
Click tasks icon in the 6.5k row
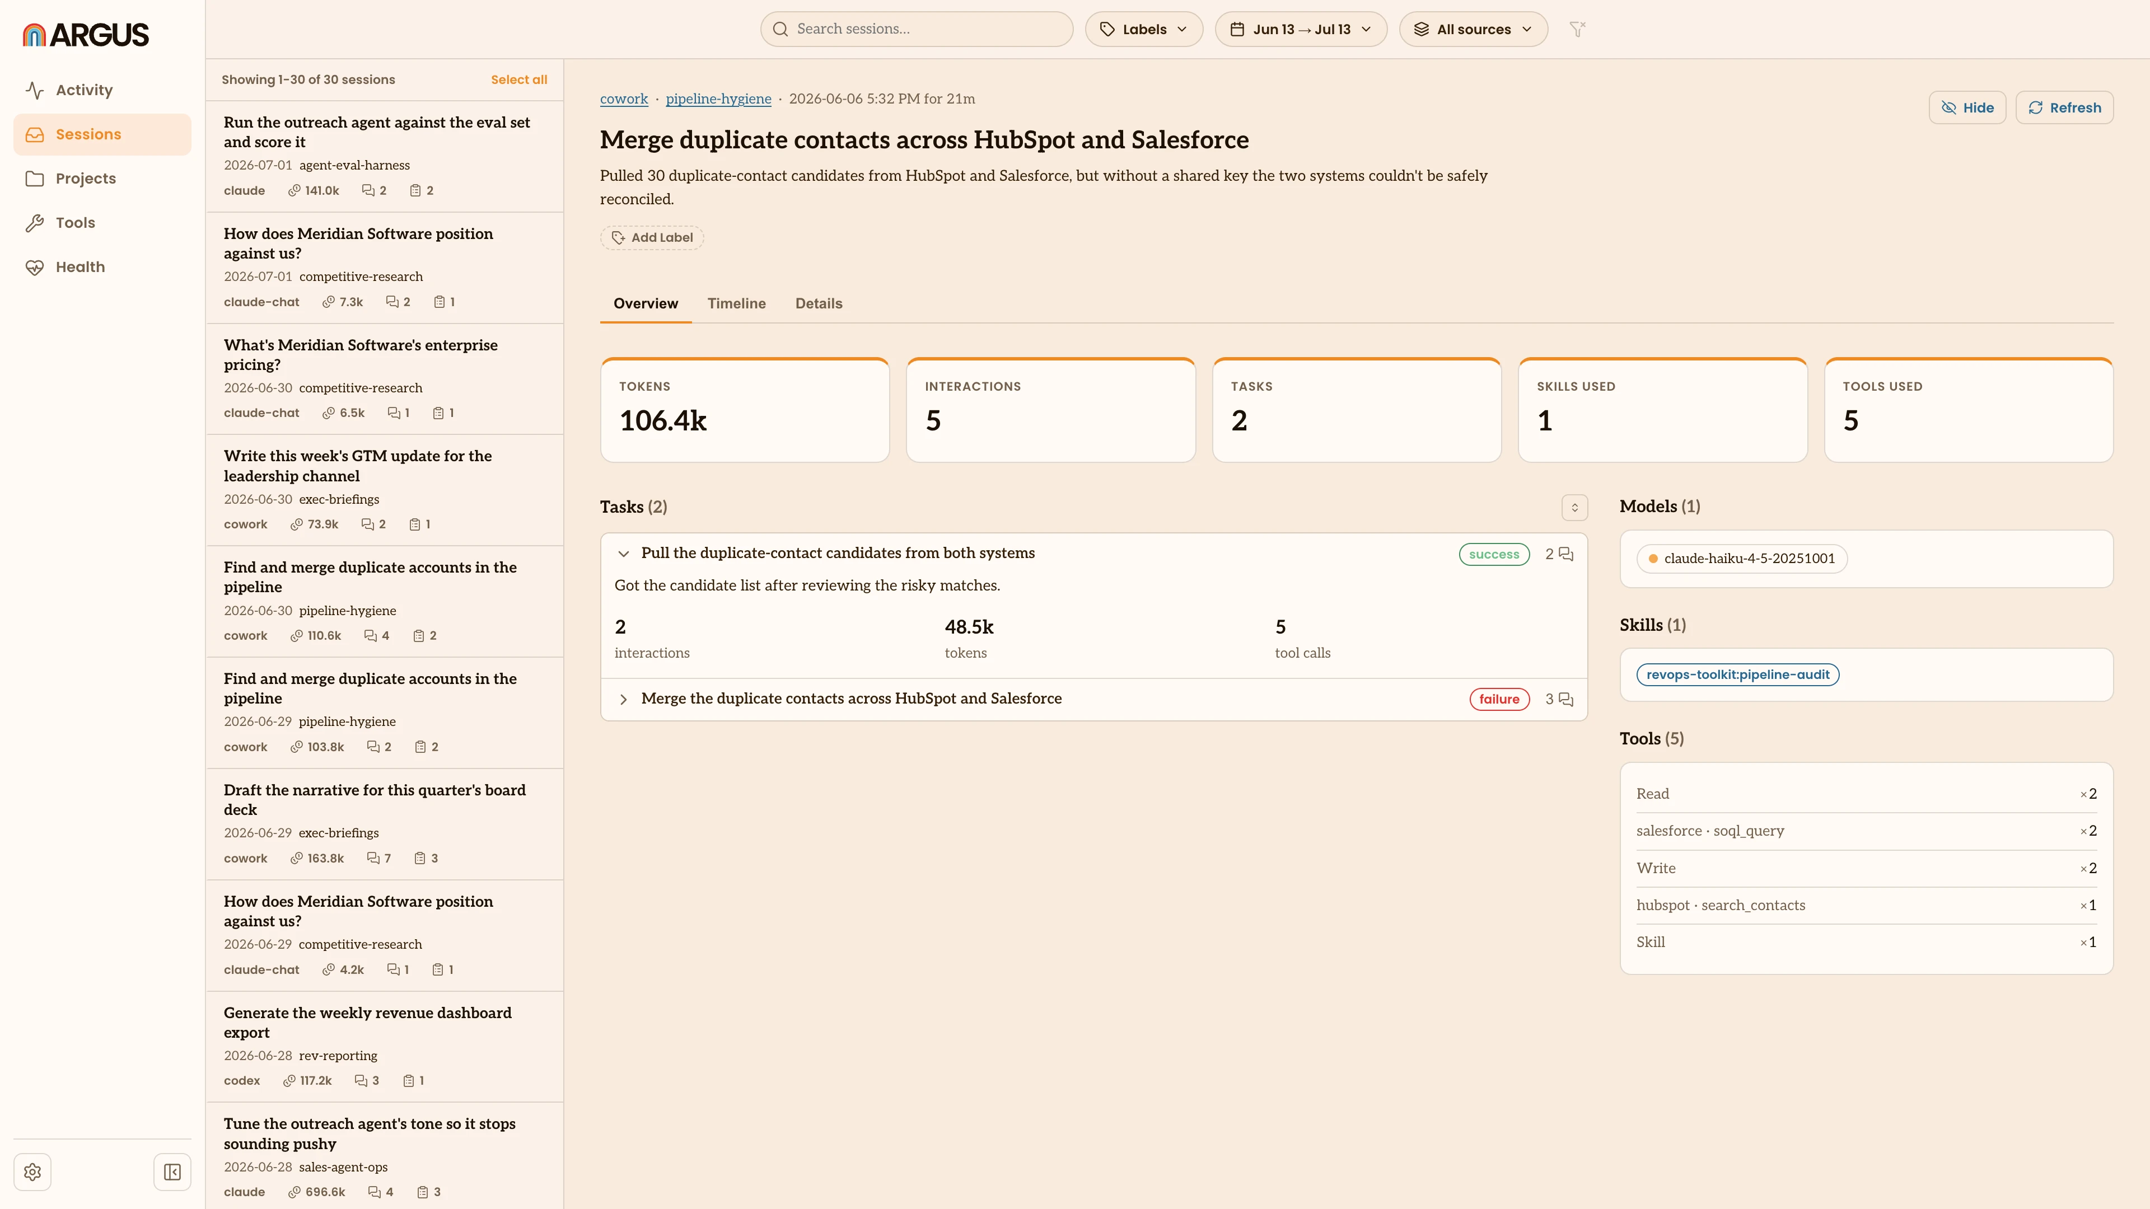(x=438, y=413)
